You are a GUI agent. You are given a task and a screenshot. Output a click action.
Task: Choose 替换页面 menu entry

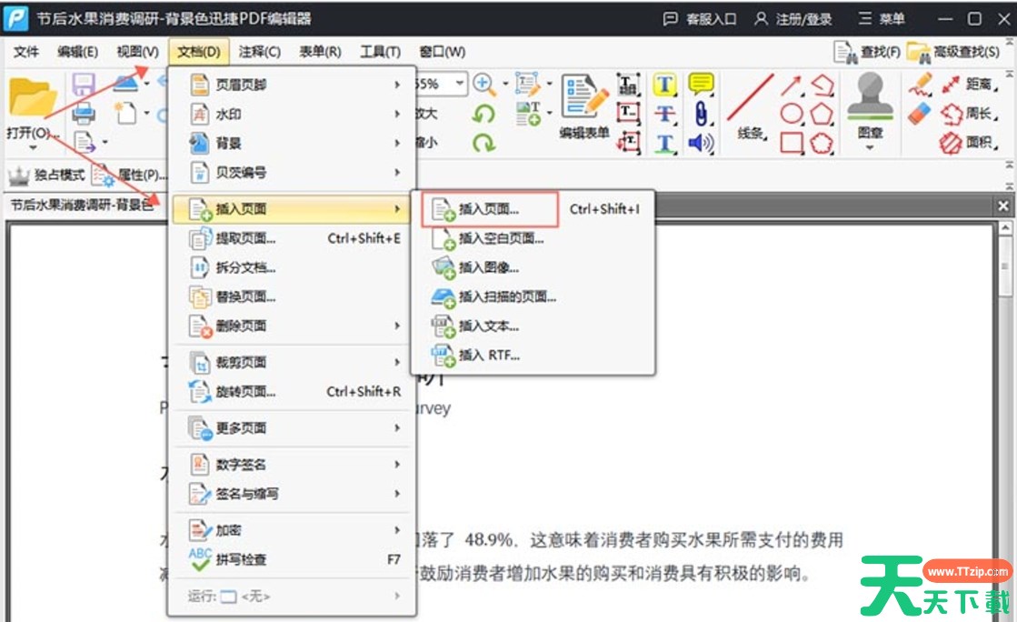[x=292, y=296]
